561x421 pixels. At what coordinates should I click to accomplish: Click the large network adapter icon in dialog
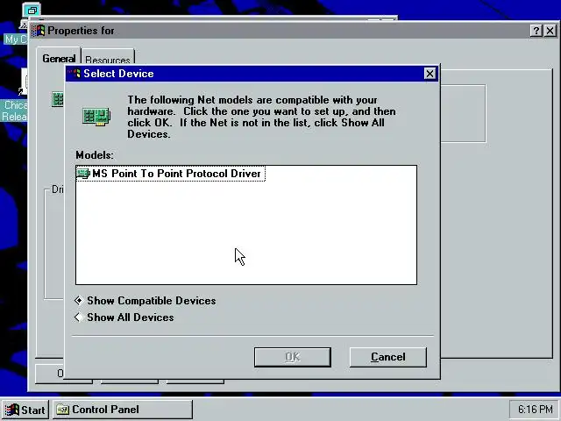pos(96,117)
